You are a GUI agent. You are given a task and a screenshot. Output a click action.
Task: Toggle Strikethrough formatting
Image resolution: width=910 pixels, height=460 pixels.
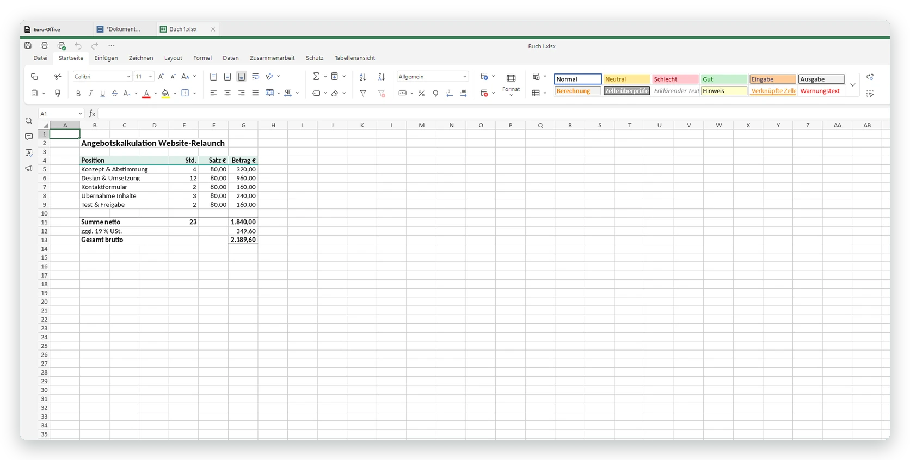pyautogui.click(x=115, y=94)
